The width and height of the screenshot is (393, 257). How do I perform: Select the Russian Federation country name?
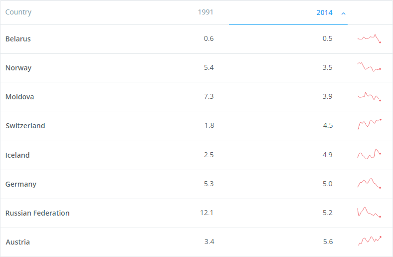[37, 213]
